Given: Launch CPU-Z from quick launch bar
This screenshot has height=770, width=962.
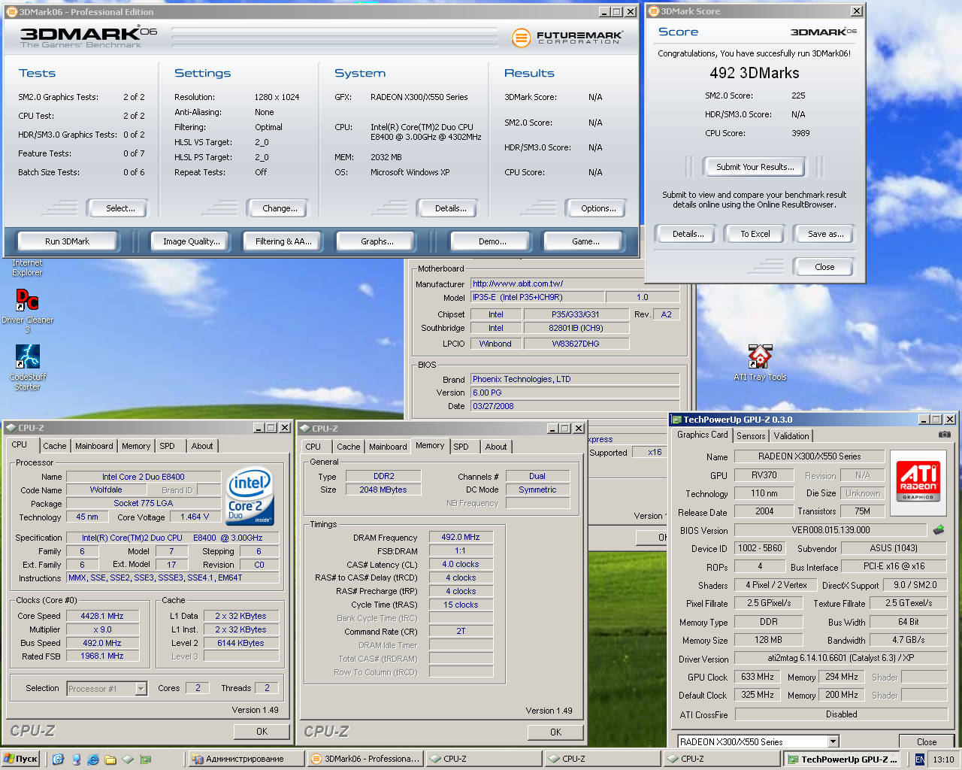Looking at the screenshot, I should 128,759.
